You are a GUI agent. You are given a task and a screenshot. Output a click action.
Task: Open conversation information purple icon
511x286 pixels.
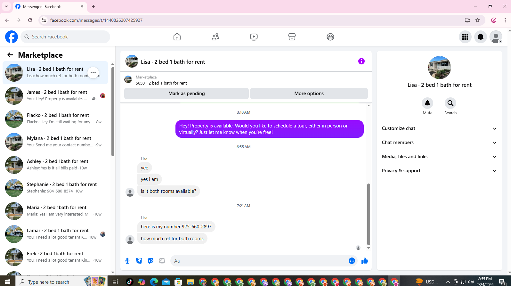tap(361, 61)
